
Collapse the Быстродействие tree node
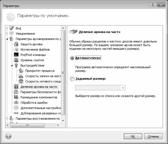12,65
